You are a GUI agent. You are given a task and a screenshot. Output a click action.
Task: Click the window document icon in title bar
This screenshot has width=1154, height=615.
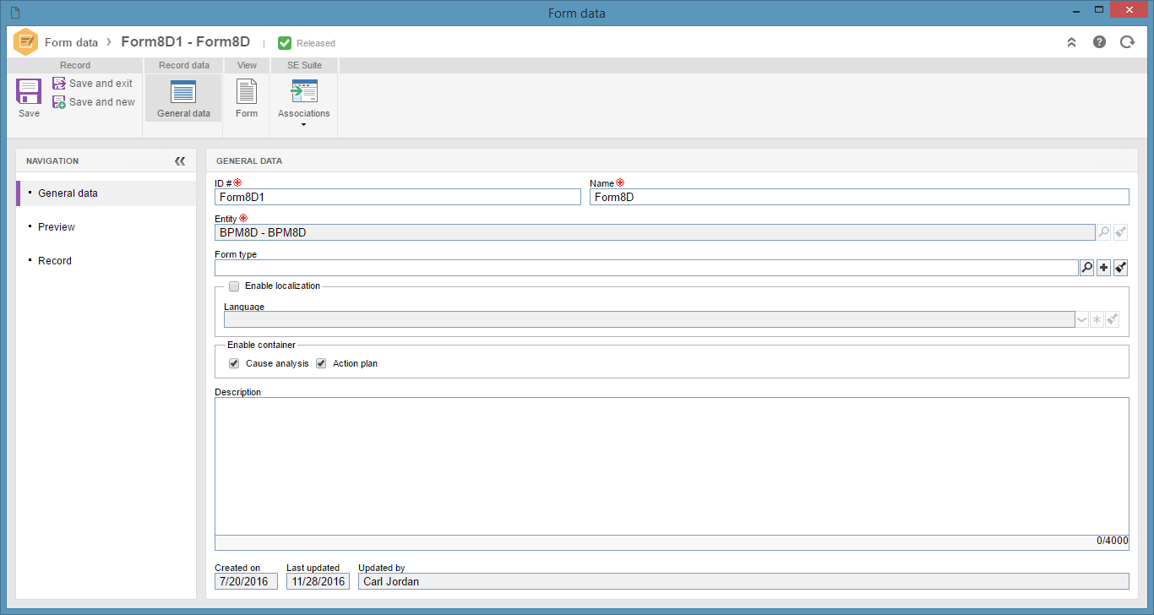coord(14,13)
